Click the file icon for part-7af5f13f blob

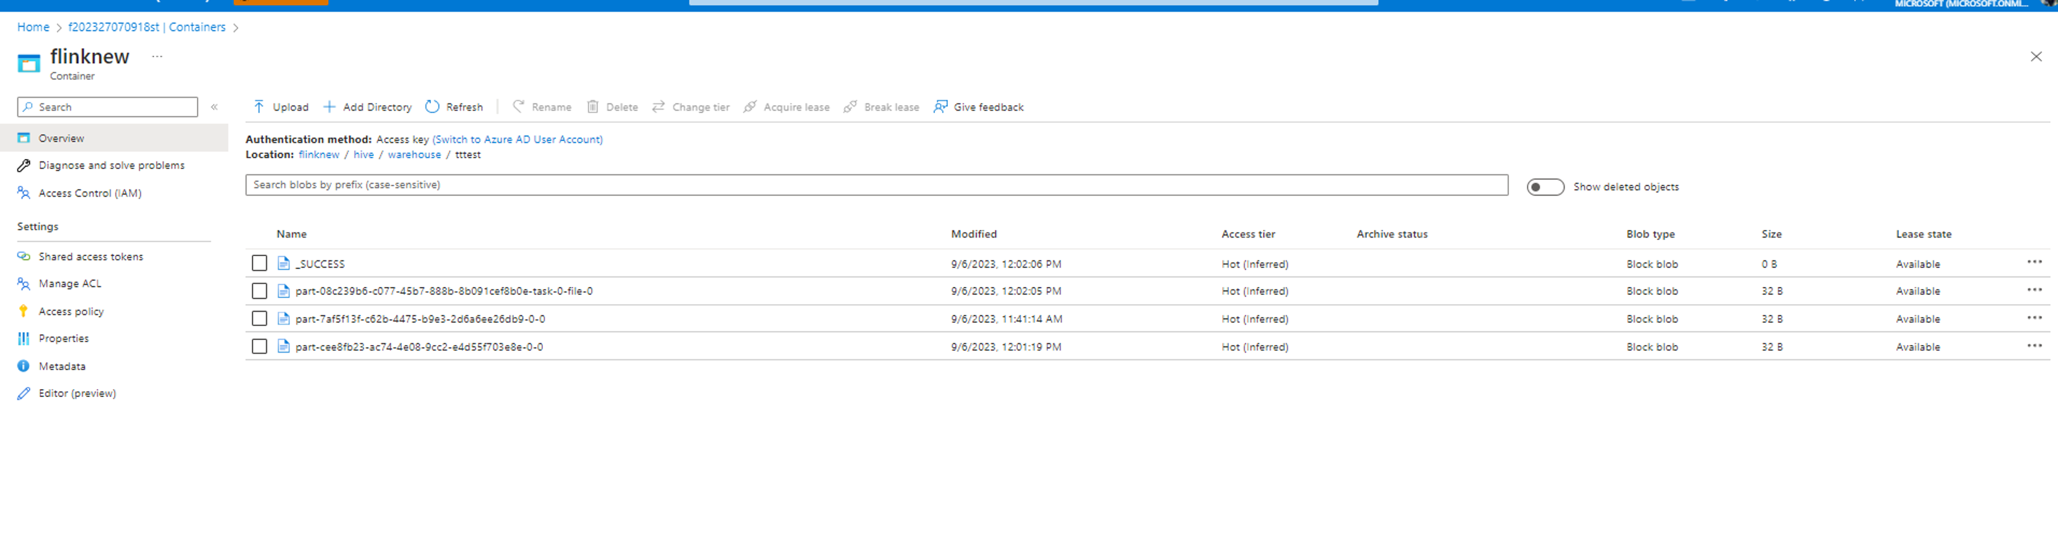pyautogui.click(x=284, y=319)
